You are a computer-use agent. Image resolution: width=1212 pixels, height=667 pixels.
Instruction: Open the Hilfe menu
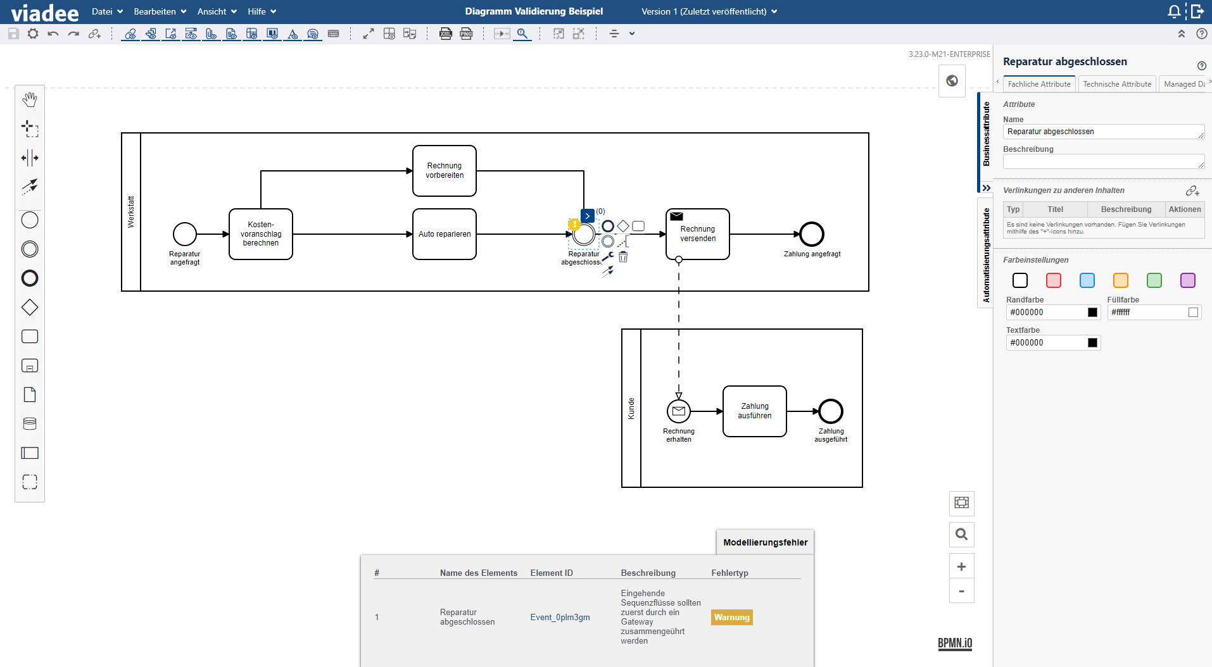click(262, 11)
